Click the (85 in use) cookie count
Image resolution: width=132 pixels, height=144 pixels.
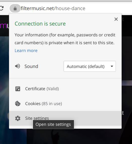point(52,104)
